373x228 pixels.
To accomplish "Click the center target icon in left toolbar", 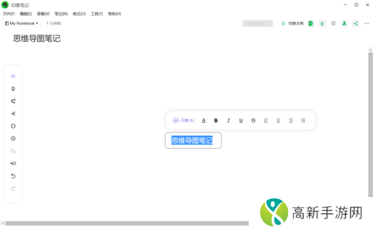I will [13, 139].
